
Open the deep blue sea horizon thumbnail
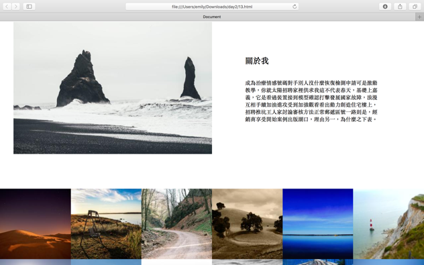tap(318, 224)
